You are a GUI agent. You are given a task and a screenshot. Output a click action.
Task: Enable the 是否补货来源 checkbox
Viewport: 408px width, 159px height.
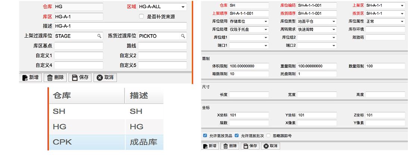click(x=141, y=16)
